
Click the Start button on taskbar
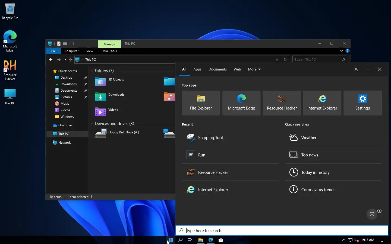tap(171, 240)
